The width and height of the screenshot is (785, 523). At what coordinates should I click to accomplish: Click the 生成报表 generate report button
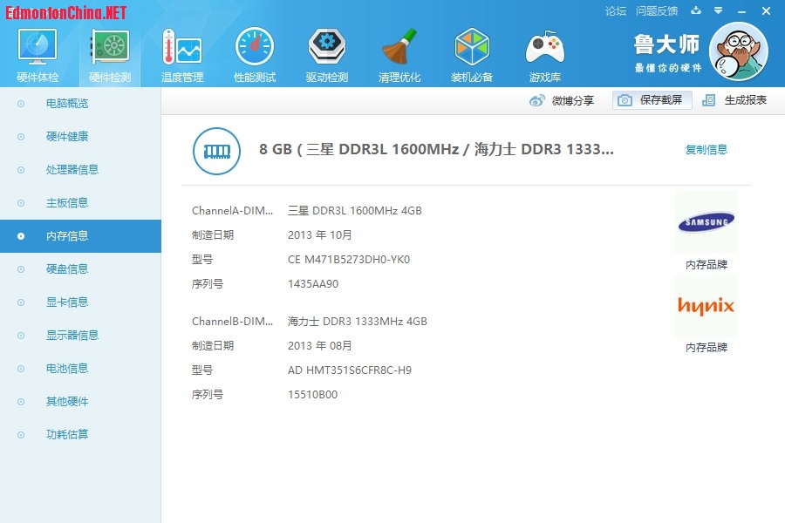pyautogui.click(x=735, y=100)
